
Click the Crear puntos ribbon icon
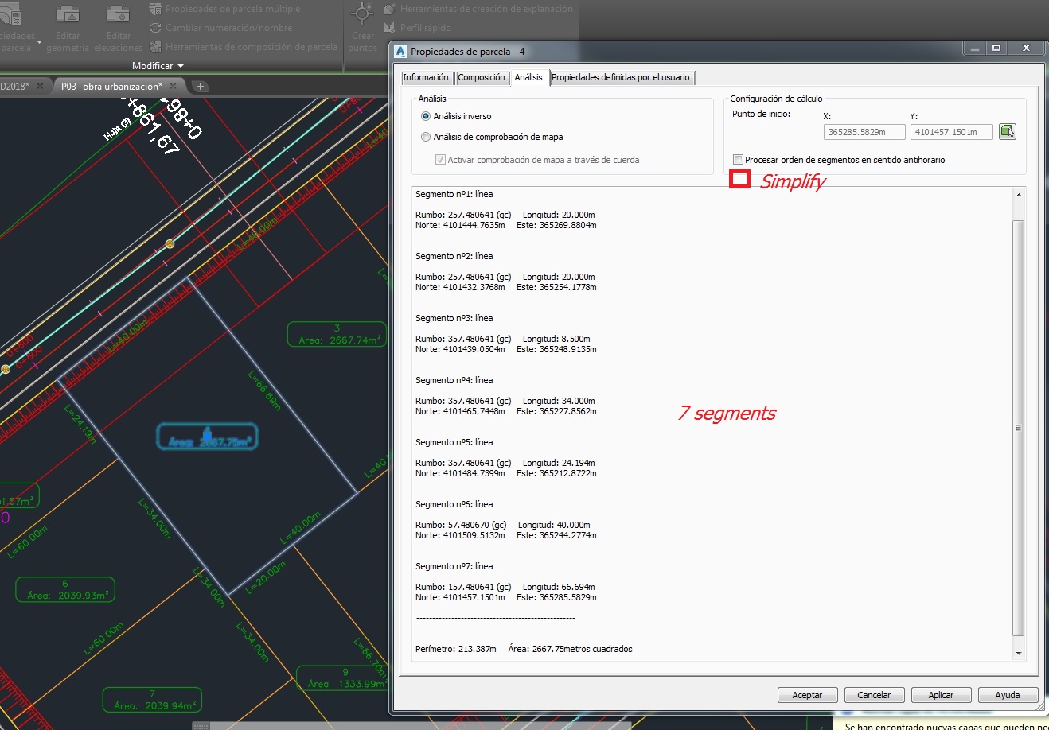(362, 14)
